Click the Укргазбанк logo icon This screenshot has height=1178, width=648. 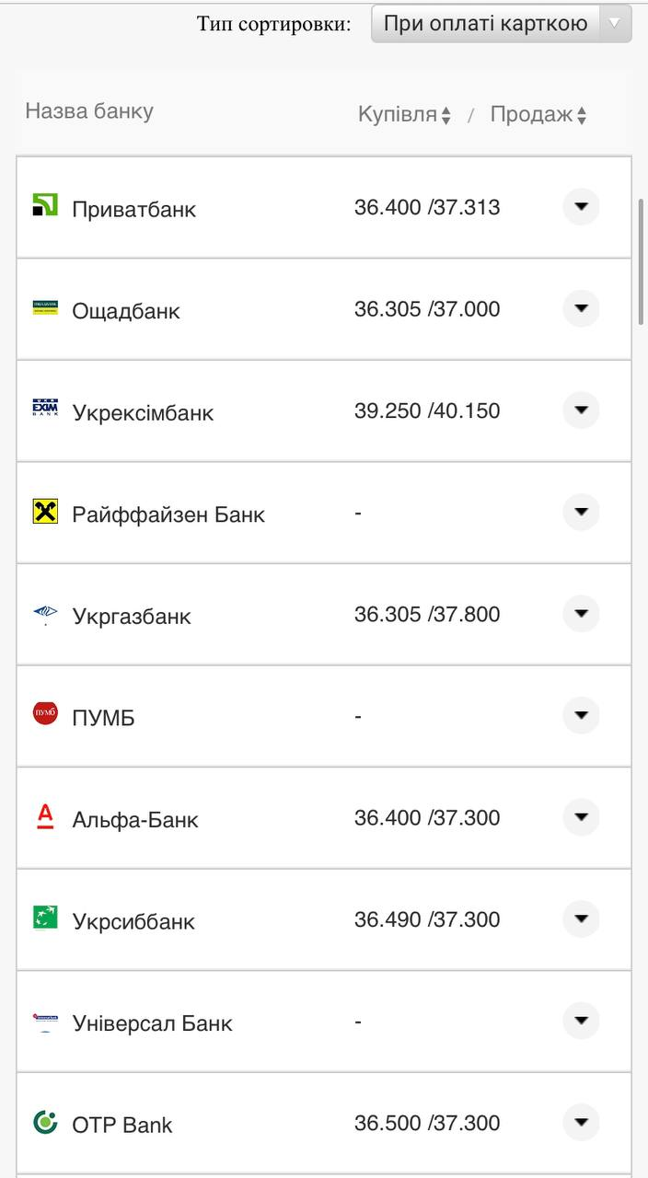click(44, 614)
